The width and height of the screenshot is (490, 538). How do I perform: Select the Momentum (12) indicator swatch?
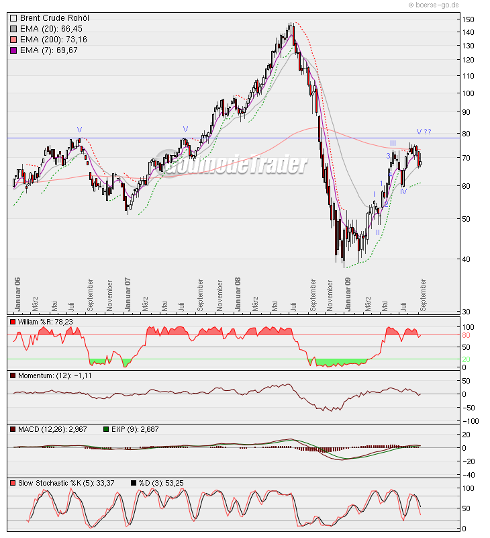tap(13, 375)
